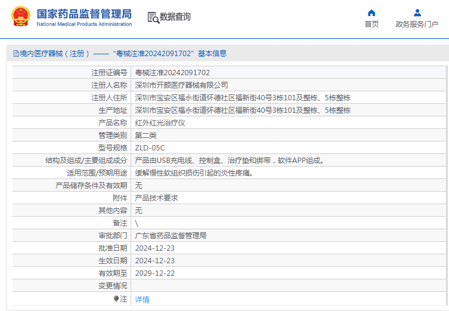Viewport: 449px width, 311px height.
Task: Select 深圳市开颜医疗器械有限公司 cell
Action: click(x=181, y=85)
